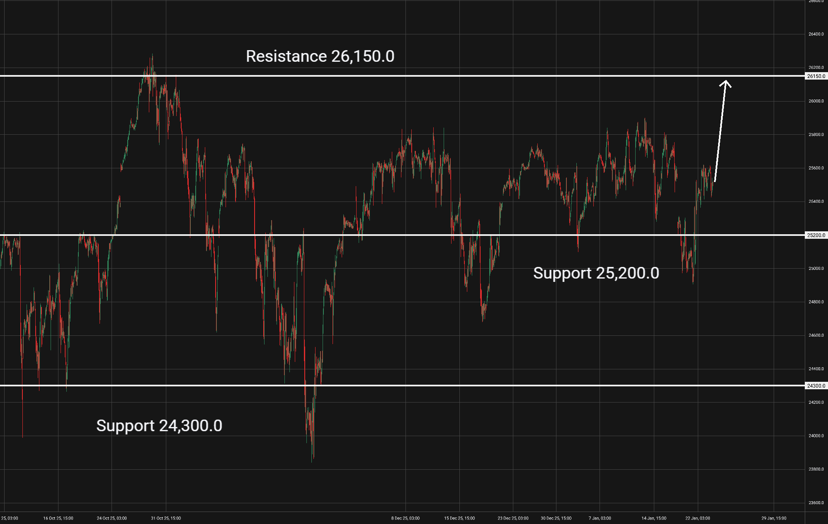Screen dimensions: 828x524
Task: Click the Resistance 26,150.0 text annotation
Action: [320, 56]
